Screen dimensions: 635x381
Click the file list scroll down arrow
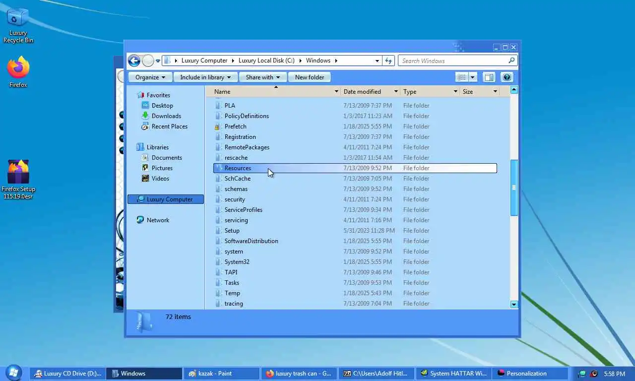pyautogui.click(x=514, y=305)
